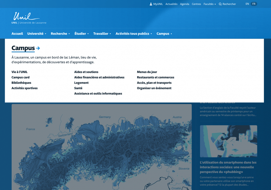Click Menus du jour link
This screenshot has width=271, height=190.
point(147,72)
